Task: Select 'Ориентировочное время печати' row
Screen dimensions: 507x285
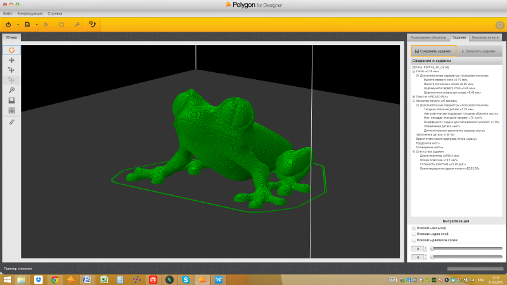Action: tap(449, 168)
